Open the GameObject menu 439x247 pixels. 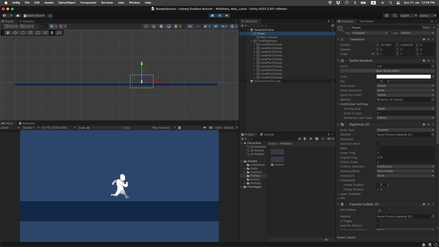(67, 3)
